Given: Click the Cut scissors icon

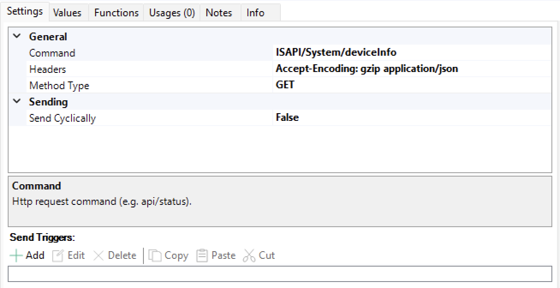Looking at the screenshot, I should coord(249,256).
